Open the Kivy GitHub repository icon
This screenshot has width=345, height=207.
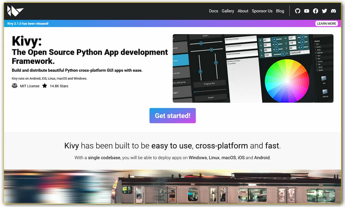point(297,11)
